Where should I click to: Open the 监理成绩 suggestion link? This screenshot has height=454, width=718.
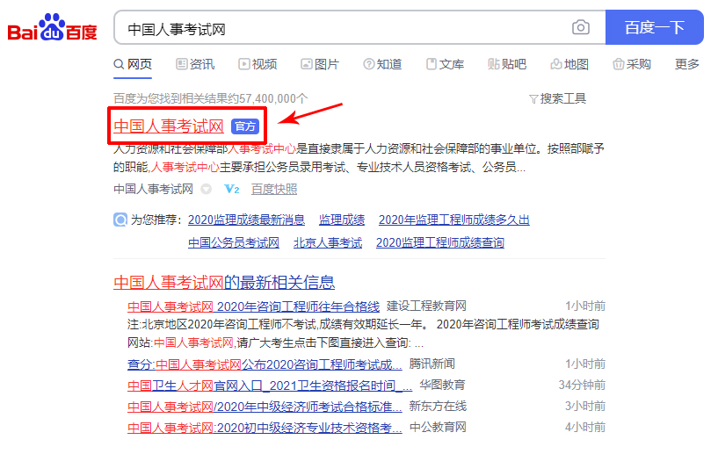(x=342, y=220)
